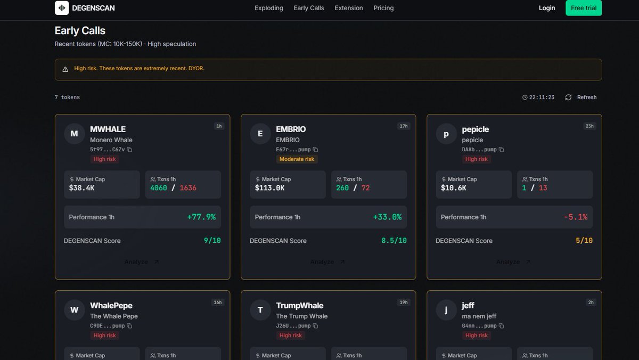The width and height of the screenshot is (639, 360).
Task: Click dollar icon in MWHALE Market Cap
Action: tap(72, 179)
